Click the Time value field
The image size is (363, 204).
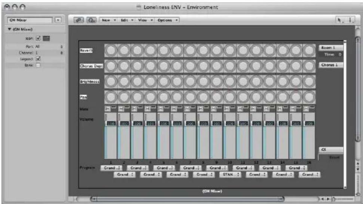331,55
